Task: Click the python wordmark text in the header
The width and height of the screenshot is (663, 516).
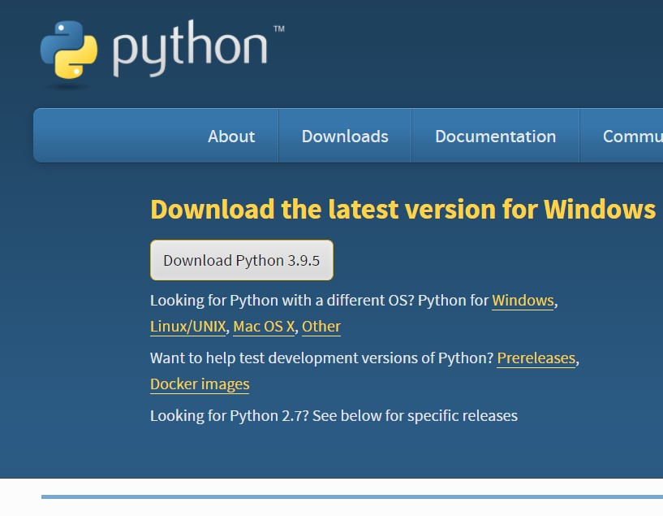Action: [x=190, y=49]
